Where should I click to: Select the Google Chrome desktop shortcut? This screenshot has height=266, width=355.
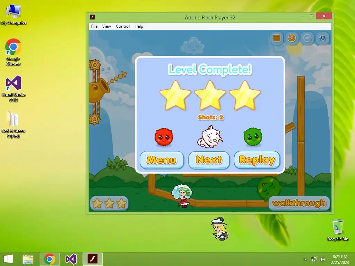click(x=14, y=52)
